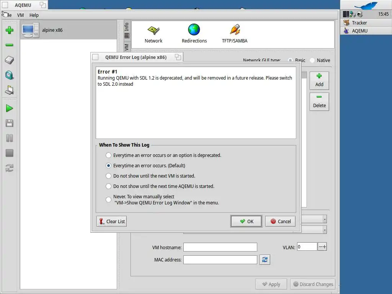392x294 pixels.
Task: Select 'Do not show until next time AQEMU started'
Action: [x=160, y=186]
